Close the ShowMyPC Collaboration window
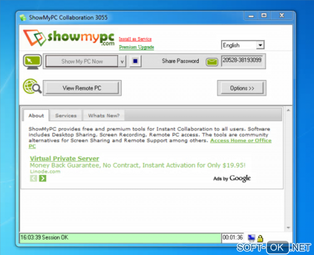Screen dimensions: 314x255 tap(282, 16)
